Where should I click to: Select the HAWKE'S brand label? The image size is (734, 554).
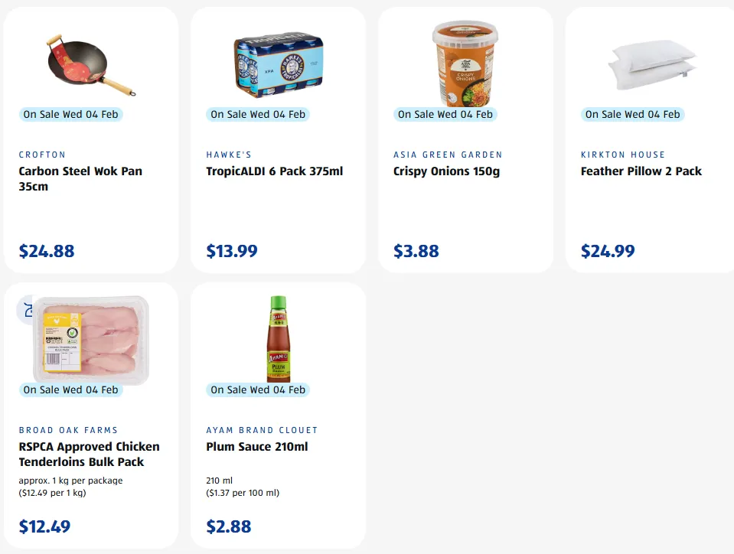point(229,155)
